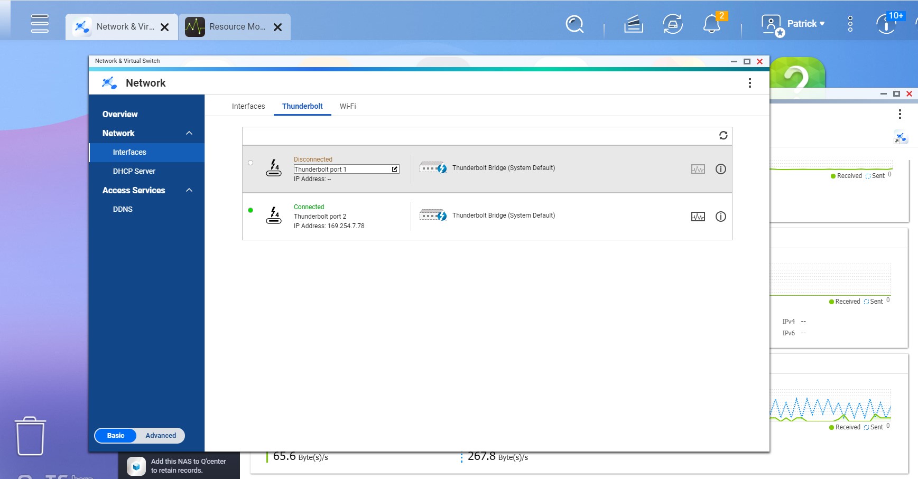Click Thunderbolt port 1 connector icon
The width and height of the screenshot is (918, 479).
coord(274,168)
